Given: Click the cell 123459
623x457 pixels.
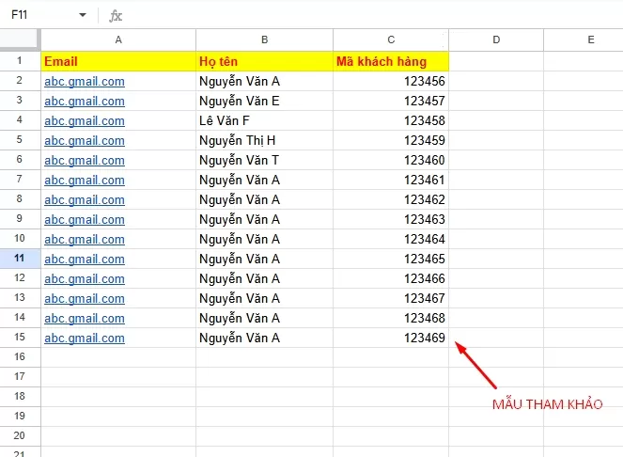Looking at the screenshot, I should coord(391,140).
